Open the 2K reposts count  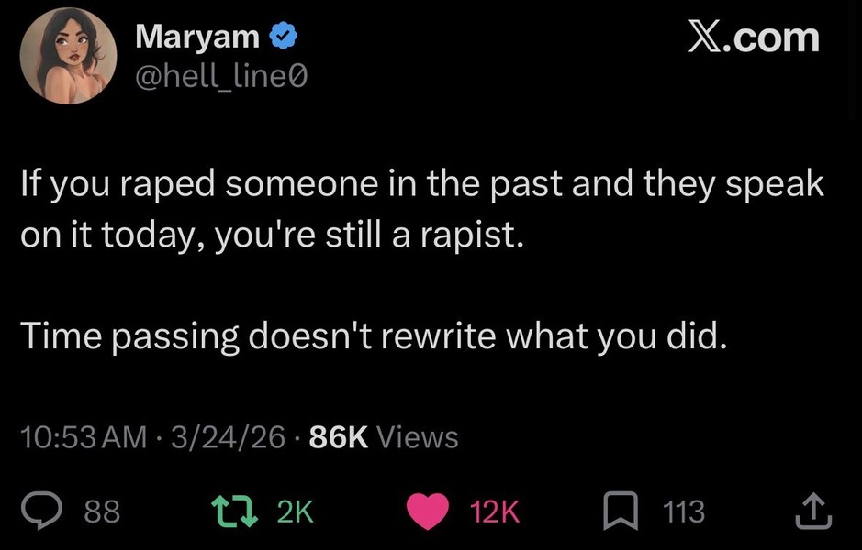295,511
